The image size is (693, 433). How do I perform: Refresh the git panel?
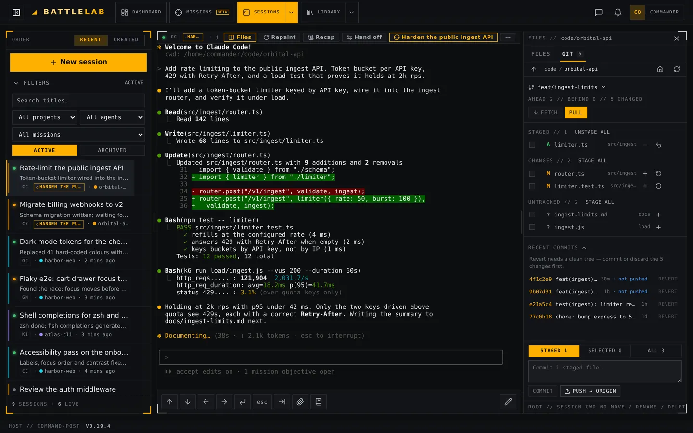click(677, 69)
